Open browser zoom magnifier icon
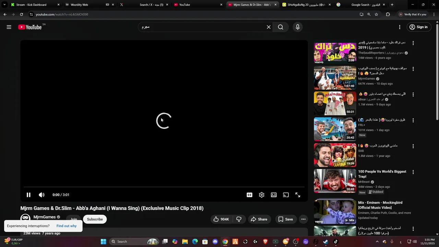 click(x=369, y=14)
